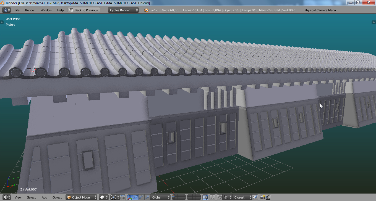Click the OpenGL render animation clapper icon

pos(268,197)
